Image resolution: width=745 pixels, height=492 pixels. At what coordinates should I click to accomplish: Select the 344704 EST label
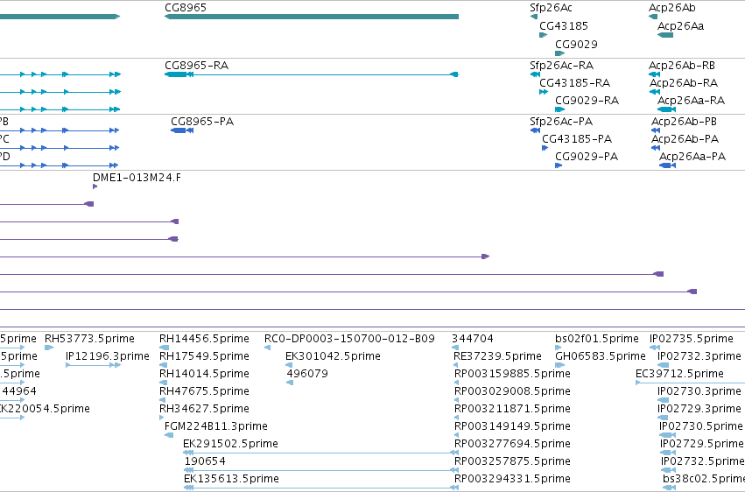click(x=472, y=339)
